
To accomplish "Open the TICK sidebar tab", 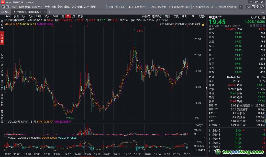I will (2, 53).
